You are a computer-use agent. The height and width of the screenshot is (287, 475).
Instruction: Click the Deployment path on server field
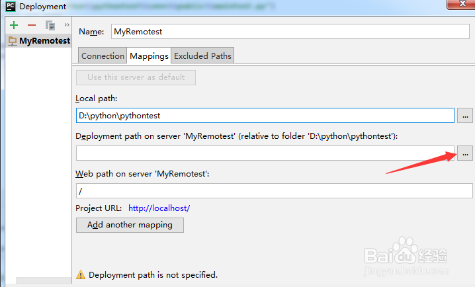pyautogui.click(x=265, y=153)
